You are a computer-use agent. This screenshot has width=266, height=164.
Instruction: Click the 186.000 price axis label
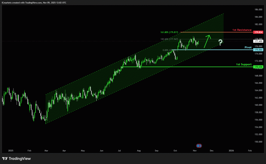coord(258,10)
